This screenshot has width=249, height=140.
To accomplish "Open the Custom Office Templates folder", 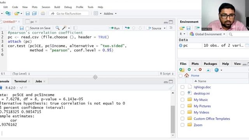I will coord(212,119).
